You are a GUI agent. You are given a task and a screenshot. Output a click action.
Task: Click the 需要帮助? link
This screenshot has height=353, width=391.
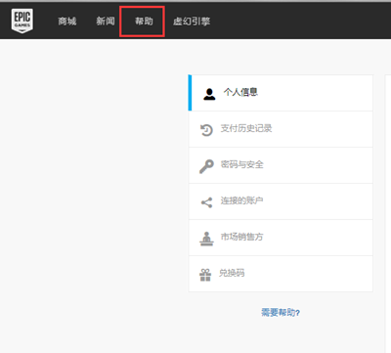[281, 313]
